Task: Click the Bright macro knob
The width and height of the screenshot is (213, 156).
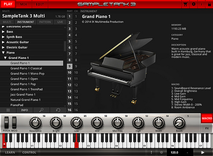Action: (56, 123)
